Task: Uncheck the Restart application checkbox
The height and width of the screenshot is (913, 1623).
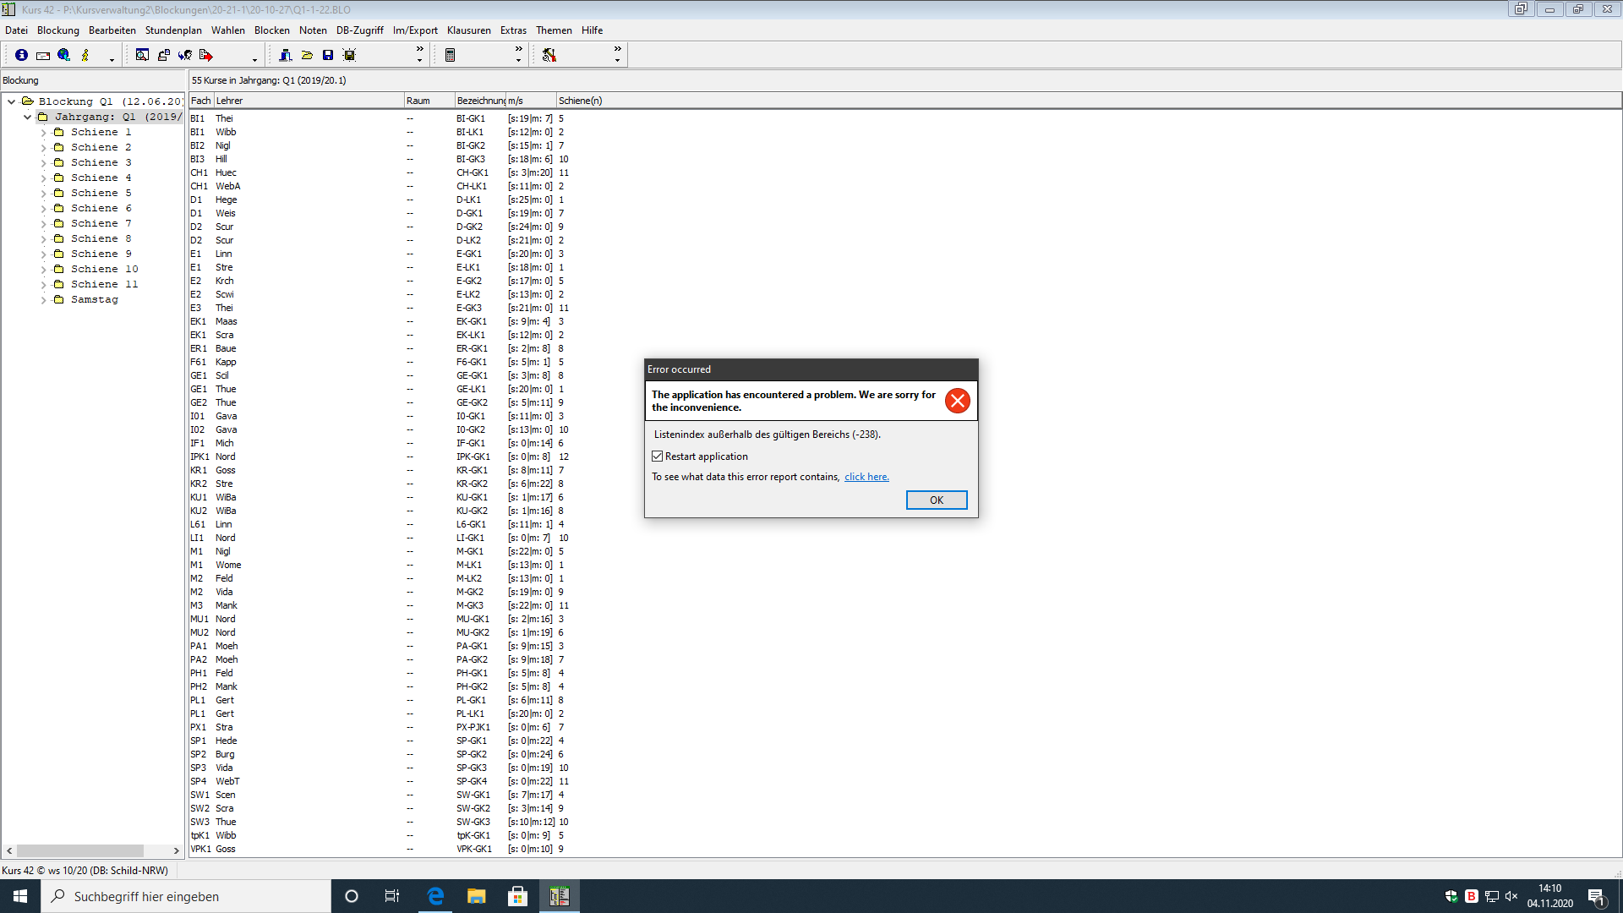Action: coord(657,456)
